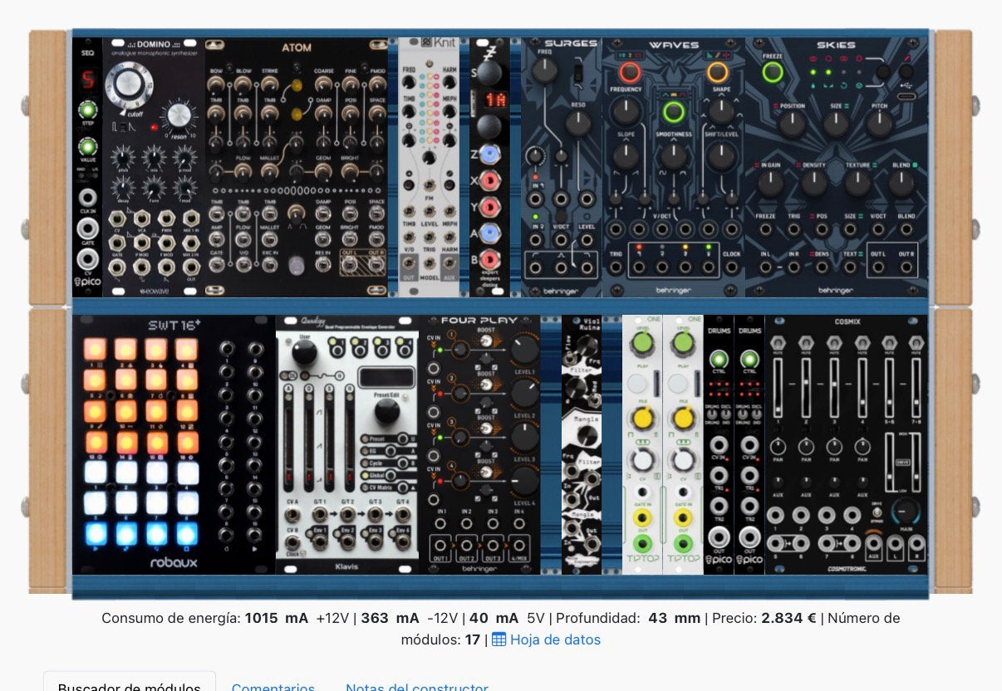The width and height of the screenshot is (1002, 691).
Task: Select the Viol Ruina module
Action: point(582,444)
